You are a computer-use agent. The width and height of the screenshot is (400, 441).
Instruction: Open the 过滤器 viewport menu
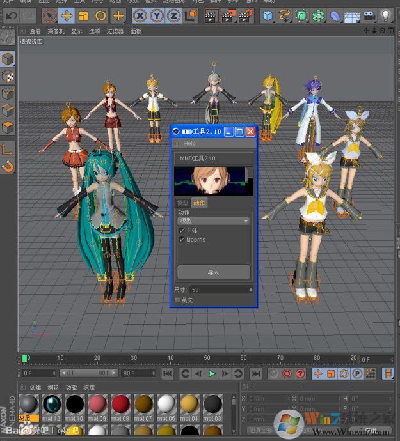coord(115,31)
